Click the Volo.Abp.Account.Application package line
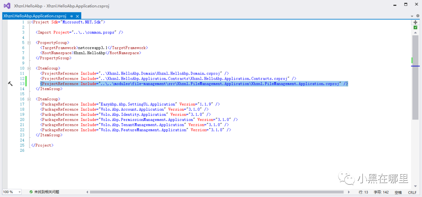The width and height of the screenshot is (422, 197). pos(124,109)
